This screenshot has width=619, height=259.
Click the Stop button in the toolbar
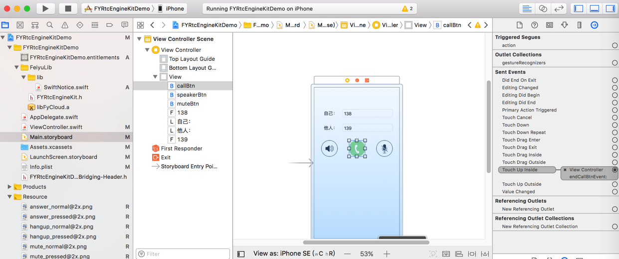point(68,8)
